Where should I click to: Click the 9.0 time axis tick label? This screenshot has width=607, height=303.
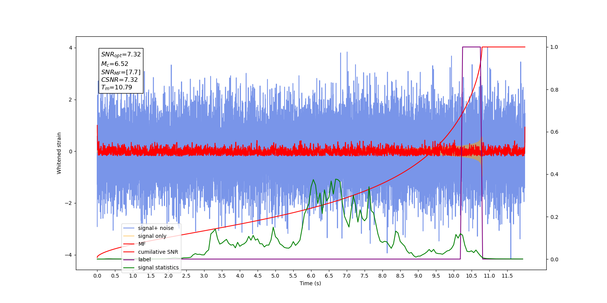(418, 276)
